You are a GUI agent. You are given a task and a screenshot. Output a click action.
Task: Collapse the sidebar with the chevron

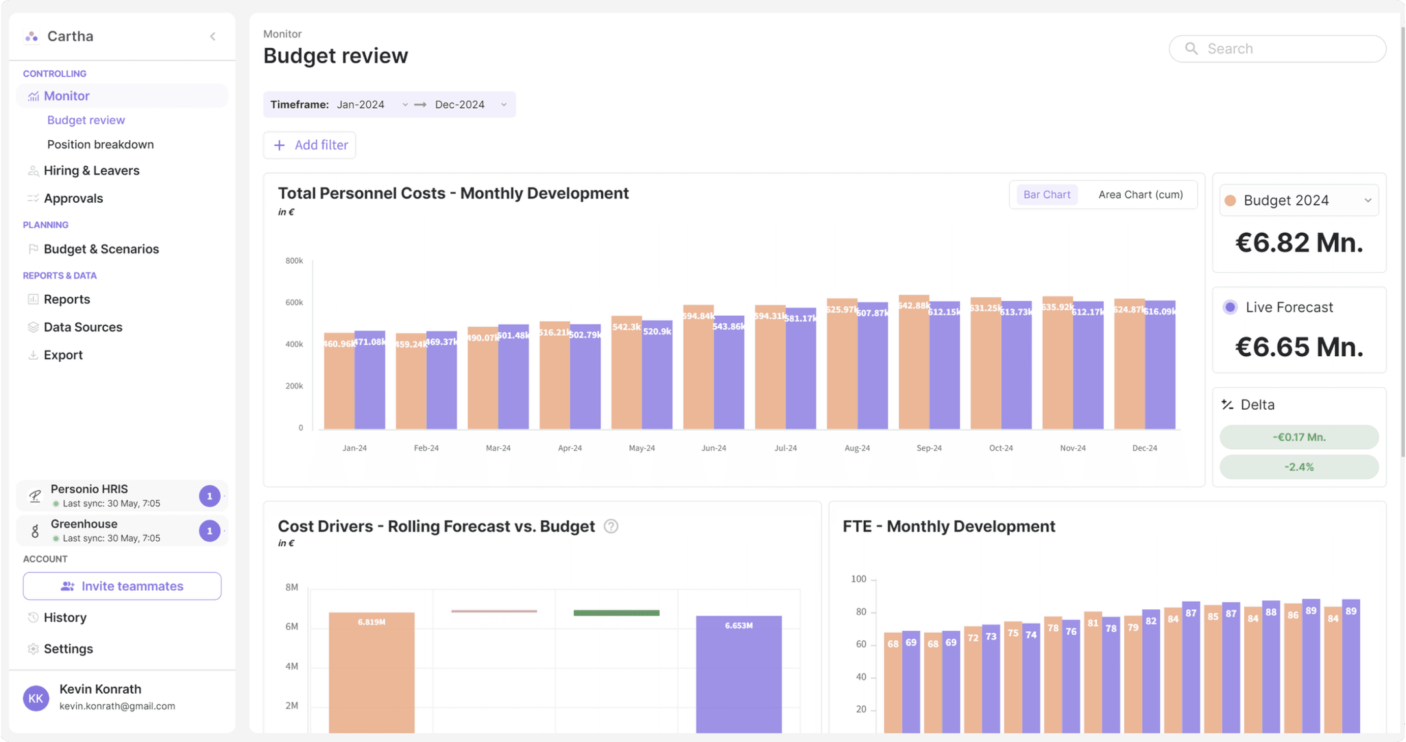(213, 37)
